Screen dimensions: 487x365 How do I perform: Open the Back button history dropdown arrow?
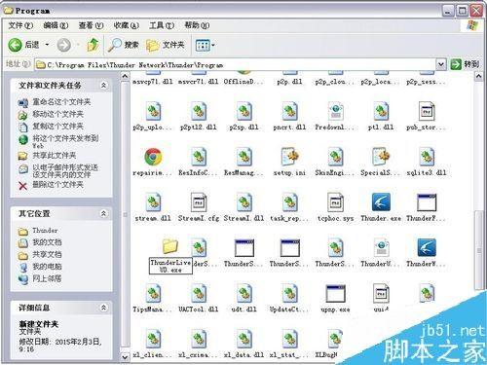tap(47, 45)
